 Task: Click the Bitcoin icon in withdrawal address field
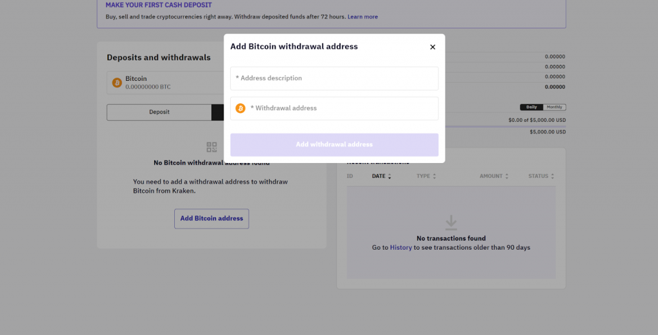pyautogui.click(x=240, y=108)
